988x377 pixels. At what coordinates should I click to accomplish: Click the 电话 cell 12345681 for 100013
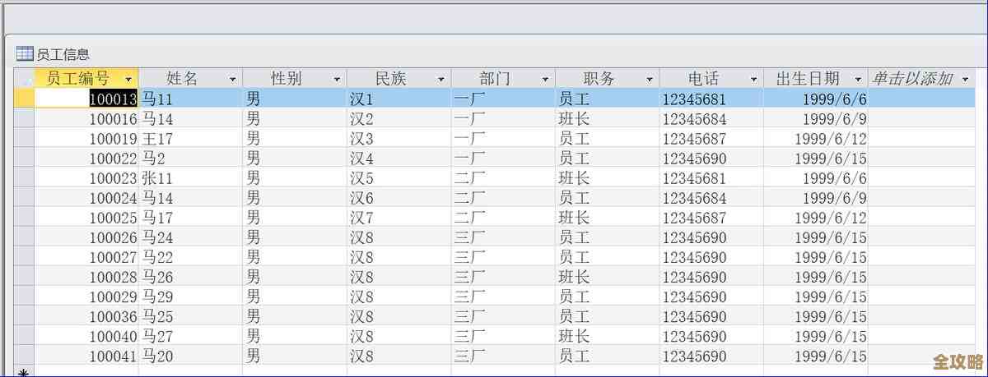(711, 99)
